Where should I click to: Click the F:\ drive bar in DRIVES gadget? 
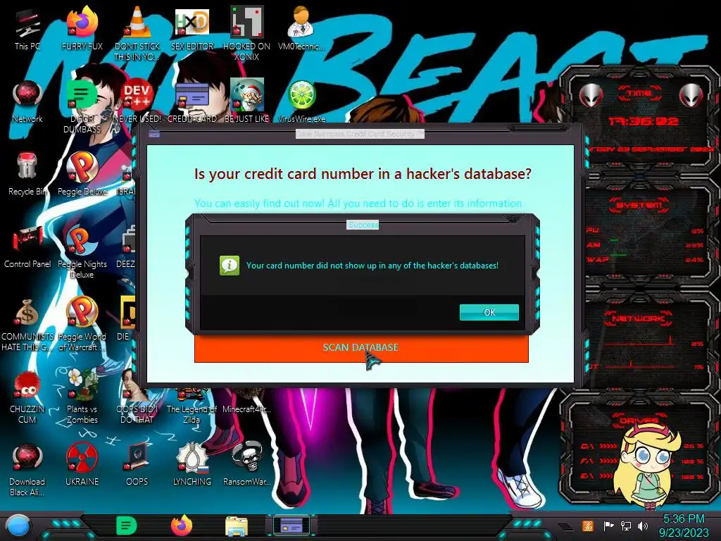point(641,461)
